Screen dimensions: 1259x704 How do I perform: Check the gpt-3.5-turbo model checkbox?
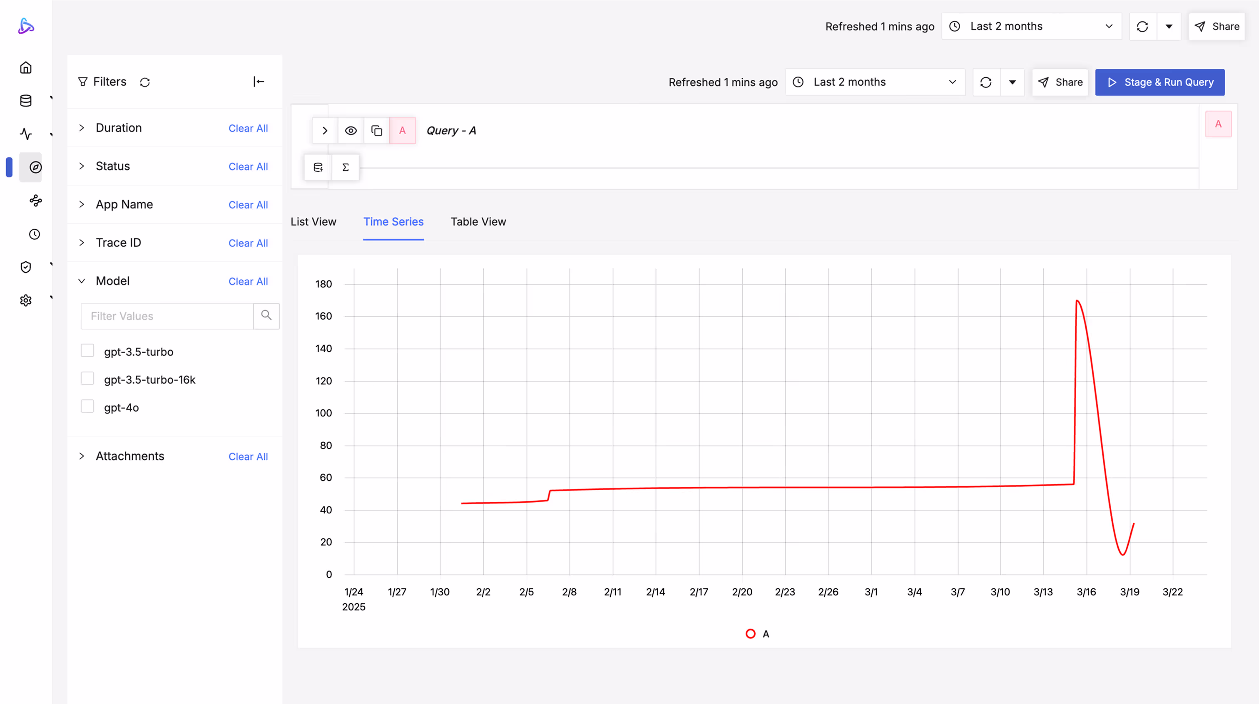point(87,351)
